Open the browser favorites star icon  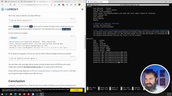[71, 5]
